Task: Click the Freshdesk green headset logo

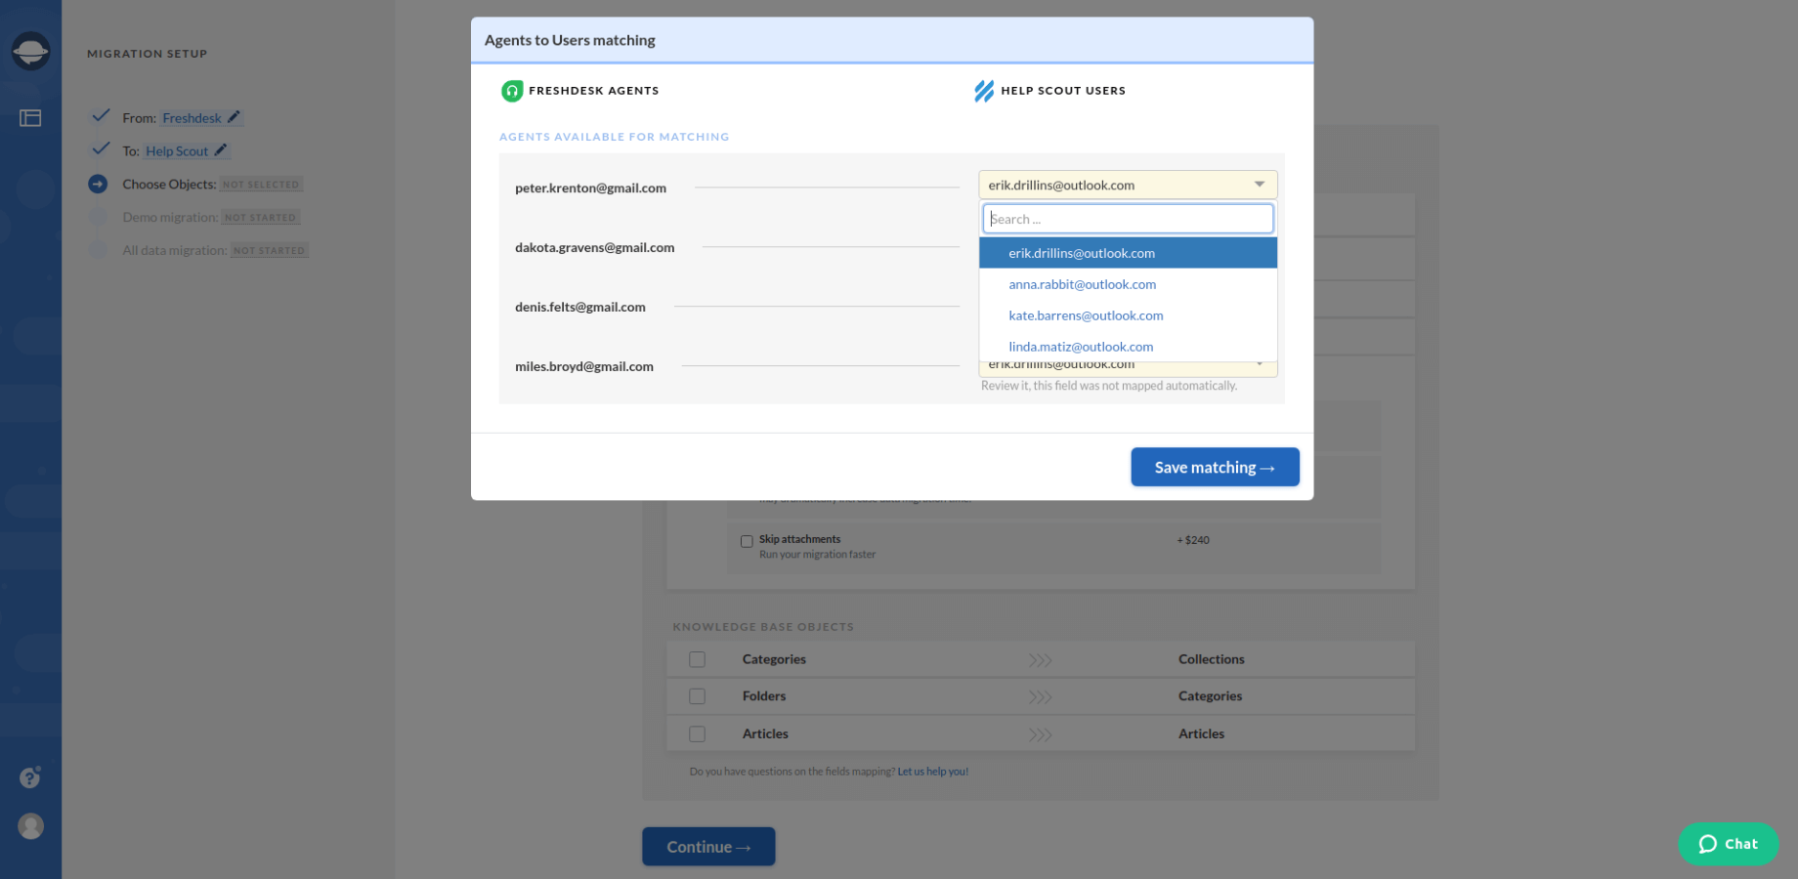Action: click(512, 91)
